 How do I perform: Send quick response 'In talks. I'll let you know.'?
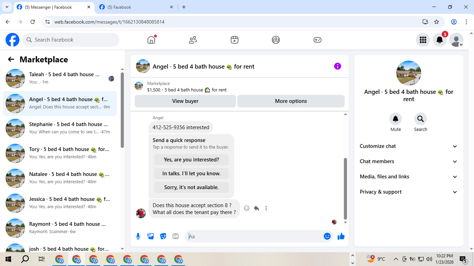coord(192,174)
